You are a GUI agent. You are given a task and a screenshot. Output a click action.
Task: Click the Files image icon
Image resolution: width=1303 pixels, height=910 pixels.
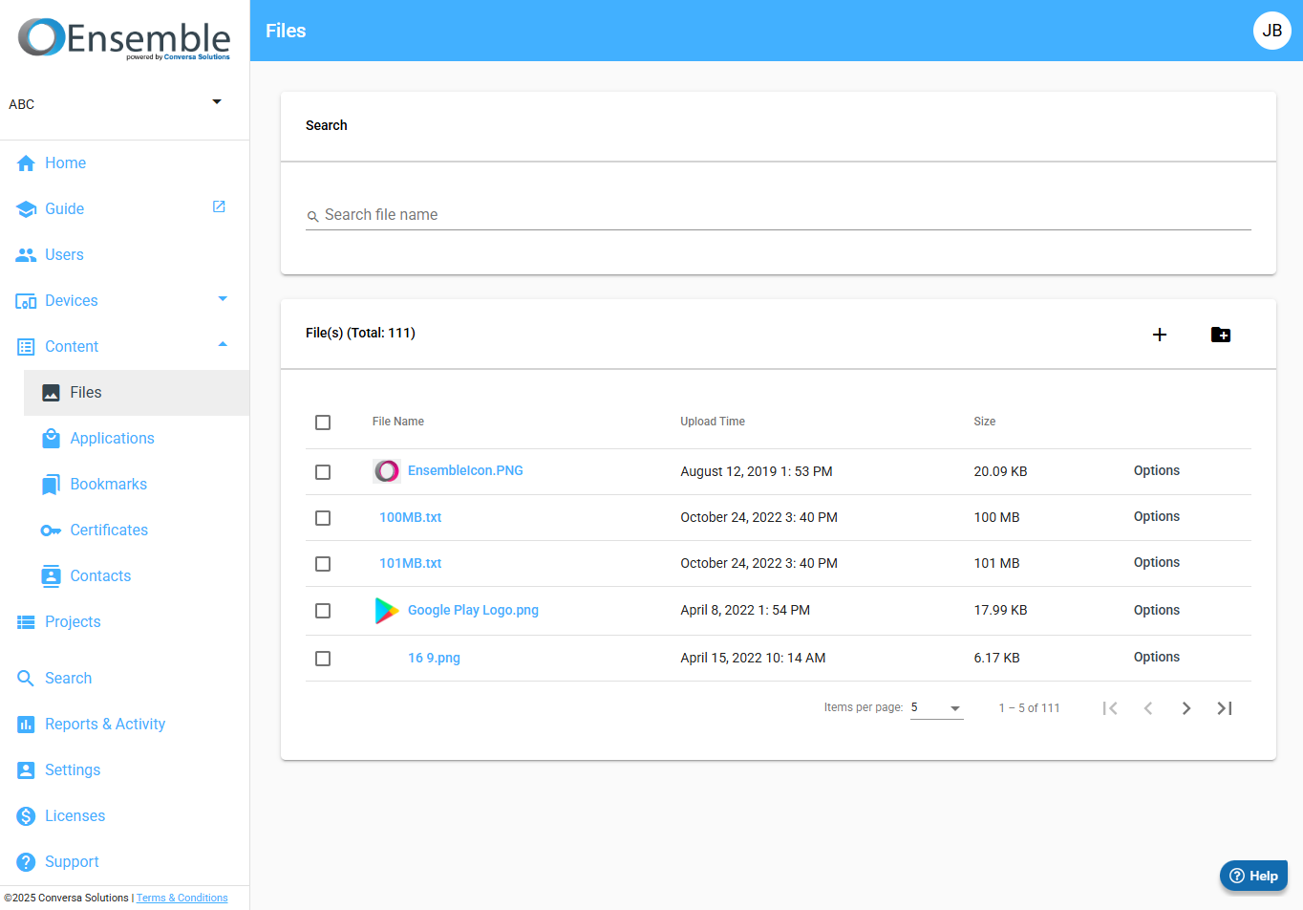click(x=51, y=393)
